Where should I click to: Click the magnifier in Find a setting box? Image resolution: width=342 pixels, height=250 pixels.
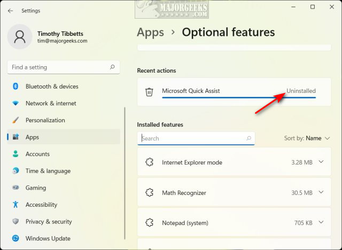click(112, 67)
